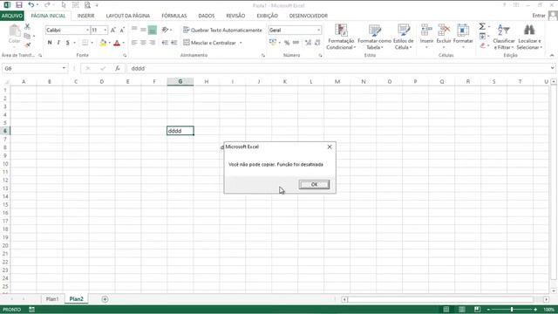Apply the red font color A
558x314 pixels.
click(x=117, y=43)
